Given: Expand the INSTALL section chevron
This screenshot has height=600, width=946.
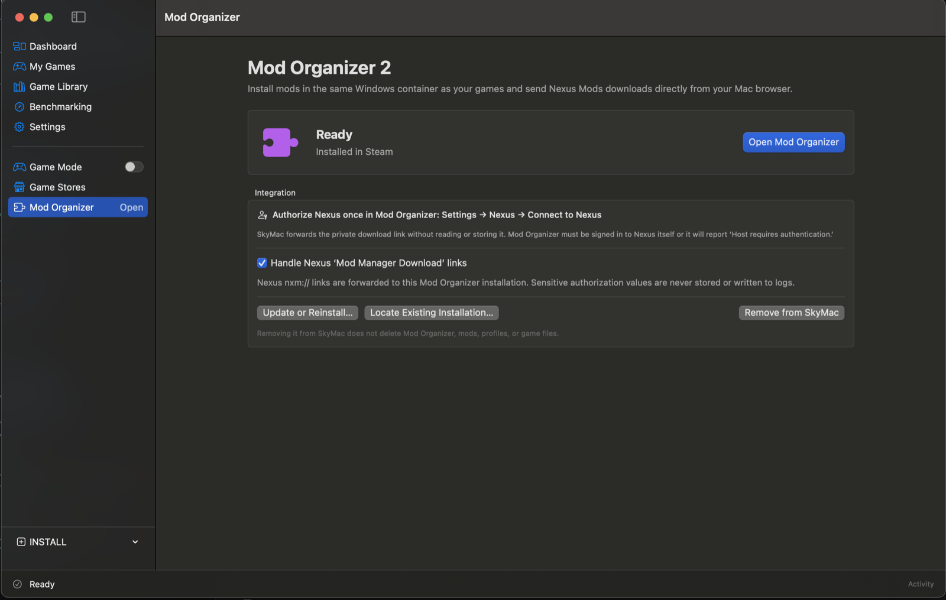Looking at the screenshot, I should click(x=135, y=541).
